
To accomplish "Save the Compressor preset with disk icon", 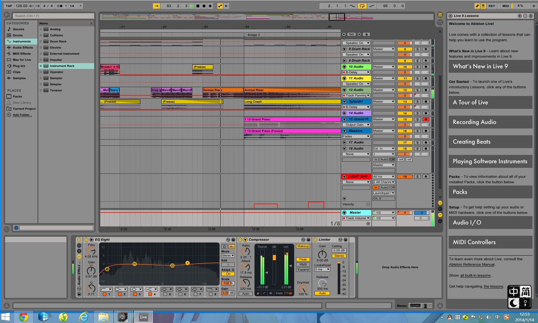I will click(308, 240).
